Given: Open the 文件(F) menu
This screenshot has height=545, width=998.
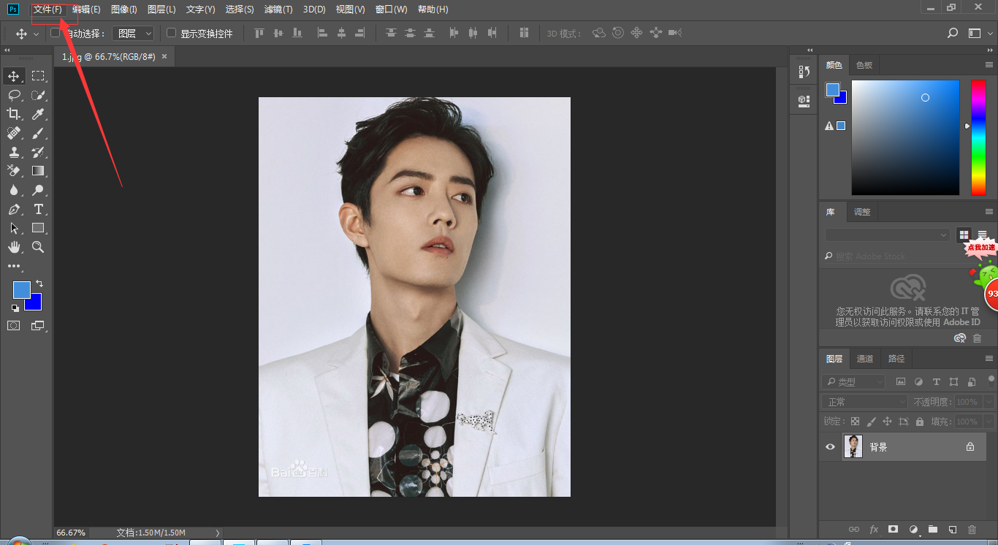Looking at the screenshot, I should (x=47, y=9).
